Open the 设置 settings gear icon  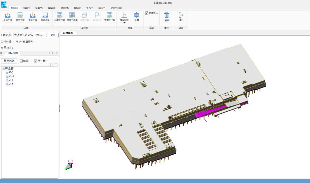136,15
